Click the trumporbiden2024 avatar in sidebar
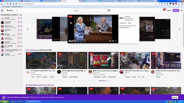Screen dimensions: 184x103 pos(2,51)
